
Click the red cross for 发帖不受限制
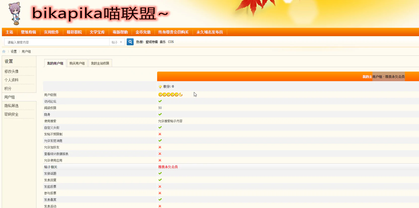[x=160, y=134]
